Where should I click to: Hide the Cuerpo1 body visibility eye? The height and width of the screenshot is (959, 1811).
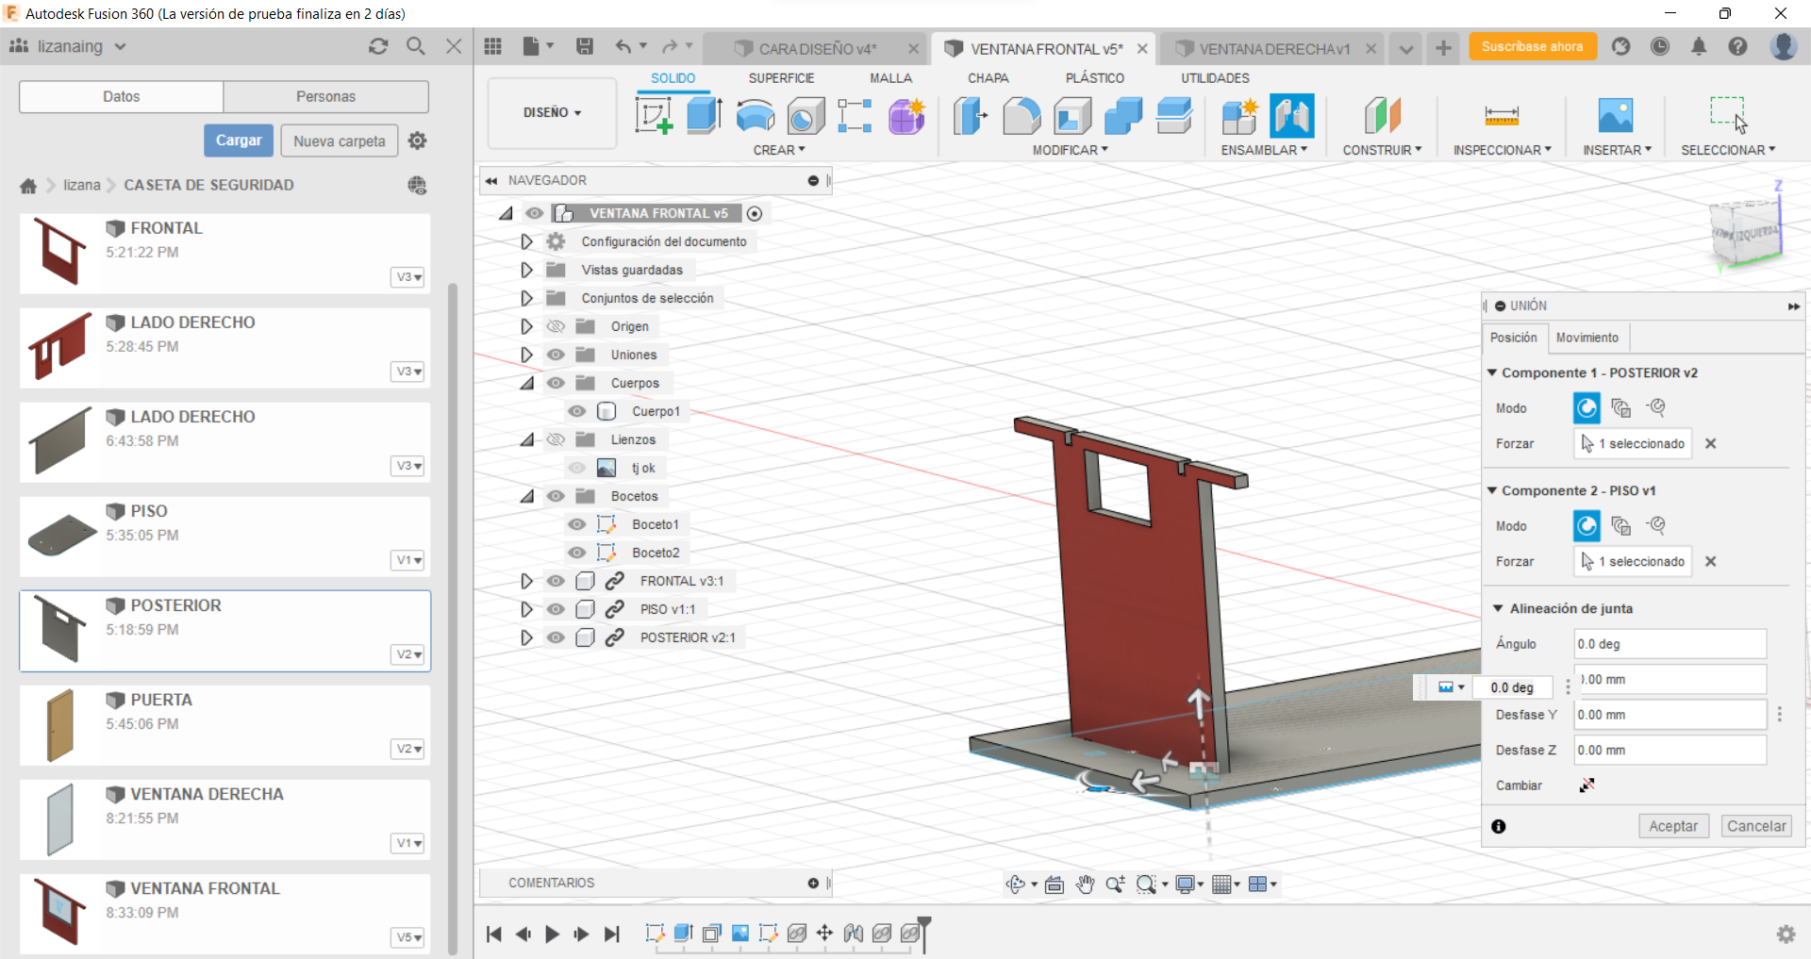point(577,411)
